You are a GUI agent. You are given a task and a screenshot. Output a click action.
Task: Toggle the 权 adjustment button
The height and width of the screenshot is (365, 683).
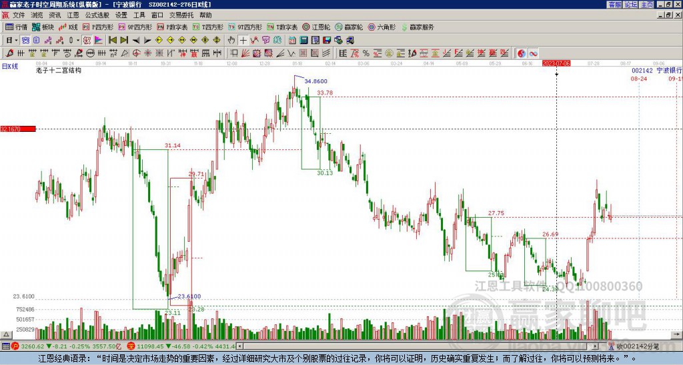(87, 40)
